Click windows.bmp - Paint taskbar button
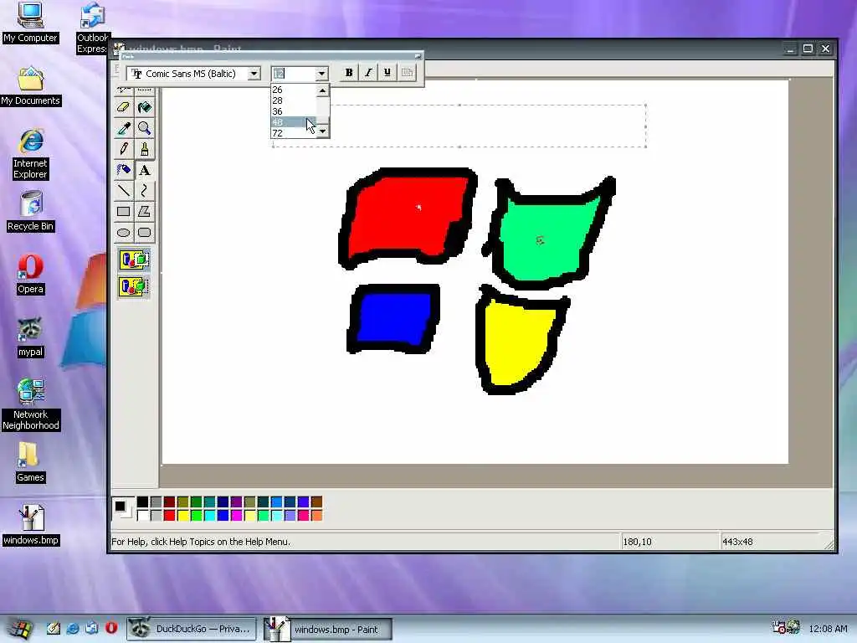The width and height of the screenshot is (857, 643). click(328, 629)
